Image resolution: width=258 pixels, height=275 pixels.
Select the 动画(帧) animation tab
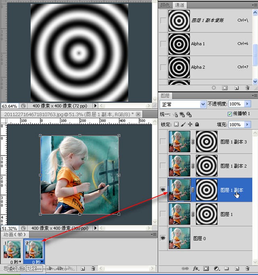point(15,234)
